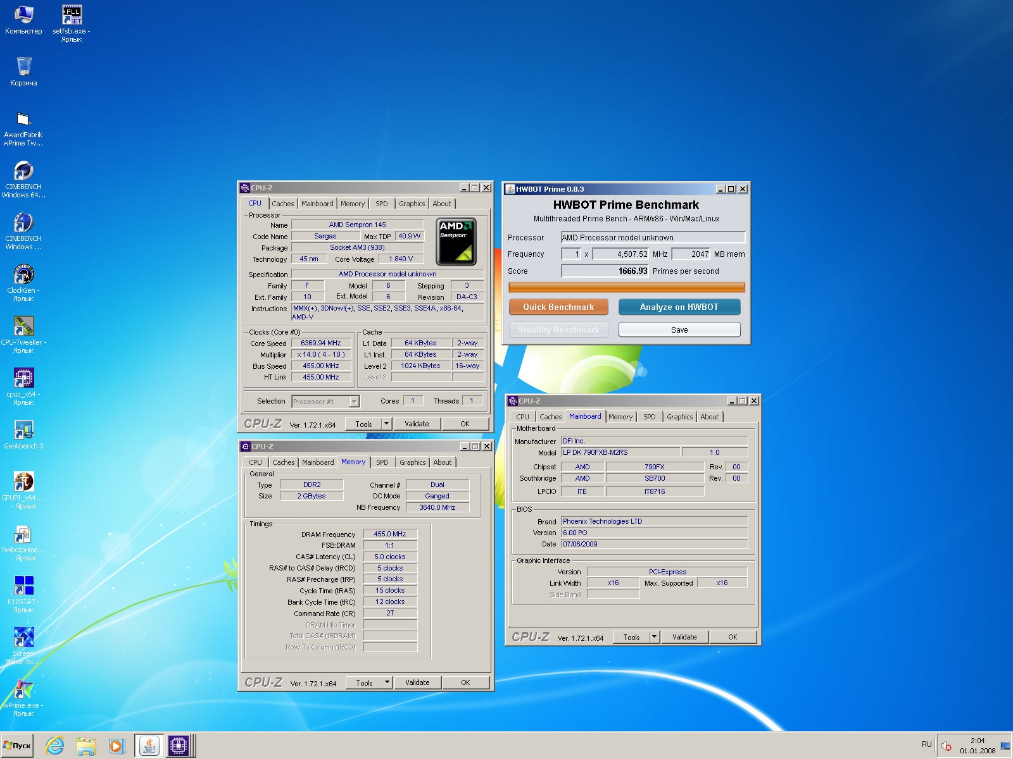
Task: Launch the GPUPI_x64 shortcut
Action: [x=23, y=491]
